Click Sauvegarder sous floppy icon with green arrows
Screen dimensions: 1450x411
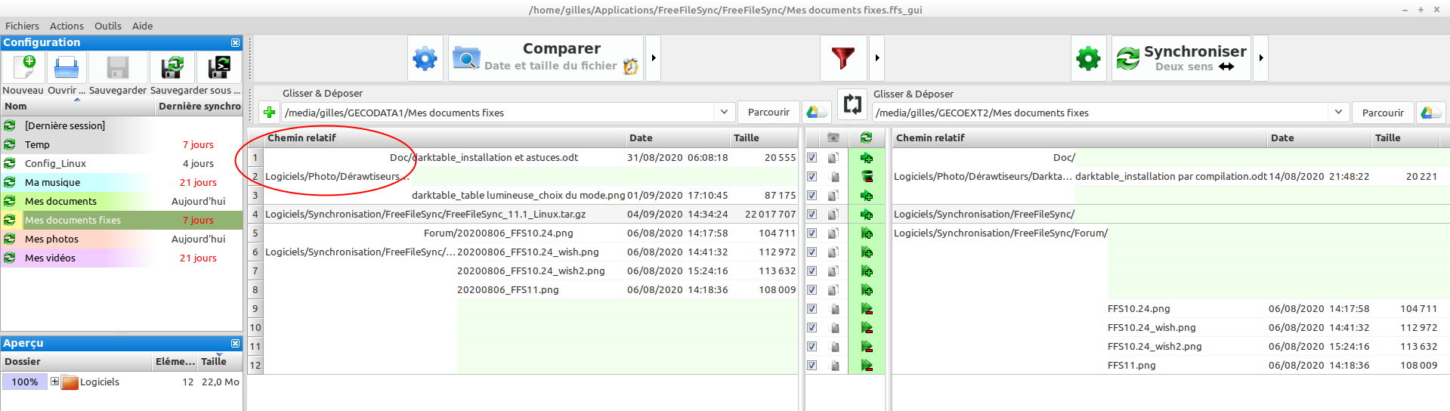172,67
